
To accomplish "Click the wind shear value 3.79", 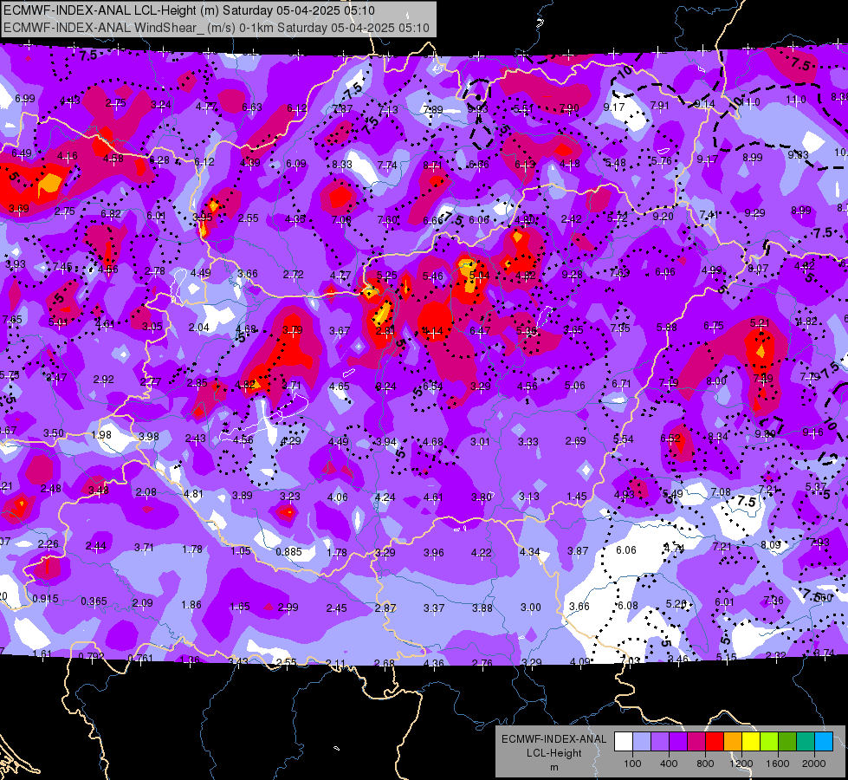I will 293,329.
